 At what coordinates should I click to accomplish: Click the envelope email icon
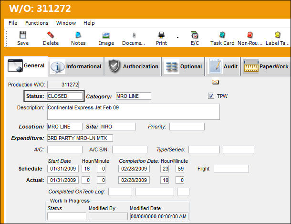(x=215, y=82)
